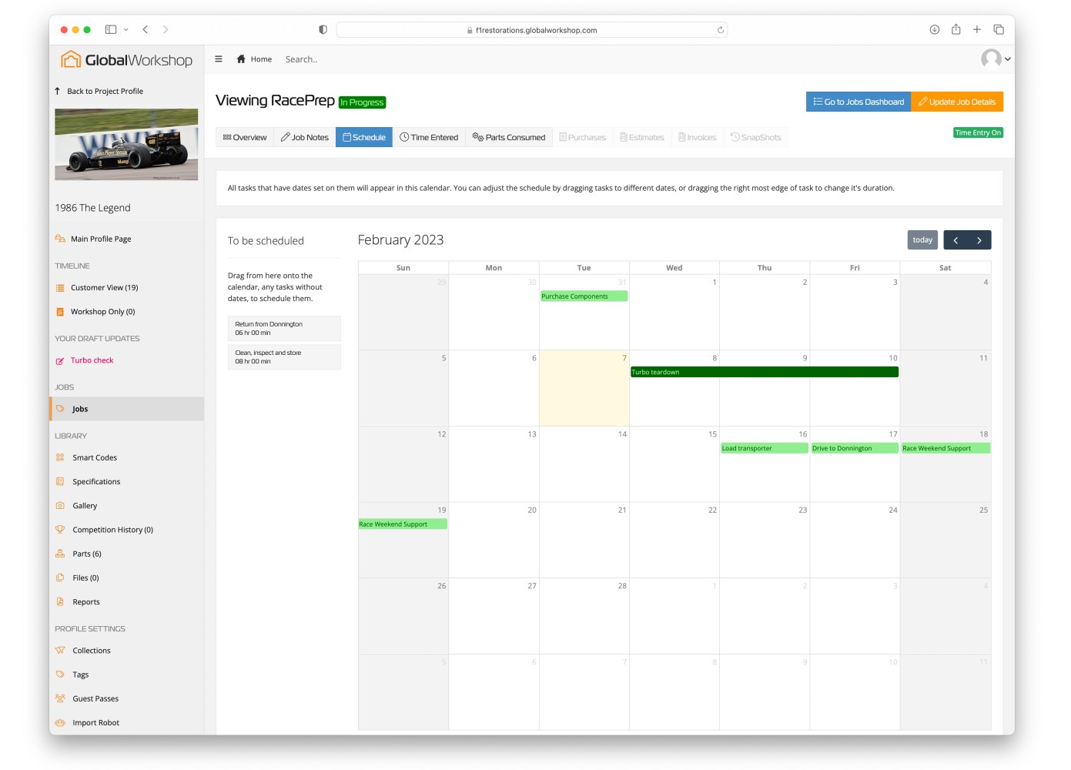Click Race Weekend Support on Sunday 19
The image size is (1071, 770).
[403, 524]
